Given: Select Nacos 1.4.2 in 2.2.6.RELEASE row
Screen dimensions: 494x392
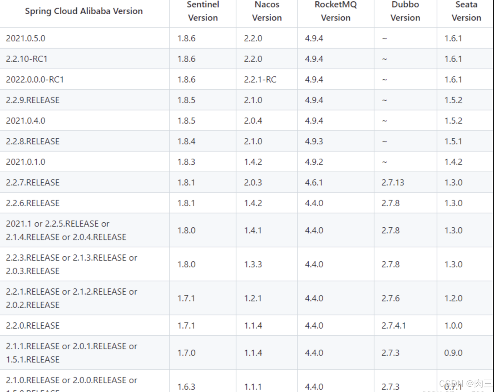Looking at the screenshot, I should (x=253, y=203).
